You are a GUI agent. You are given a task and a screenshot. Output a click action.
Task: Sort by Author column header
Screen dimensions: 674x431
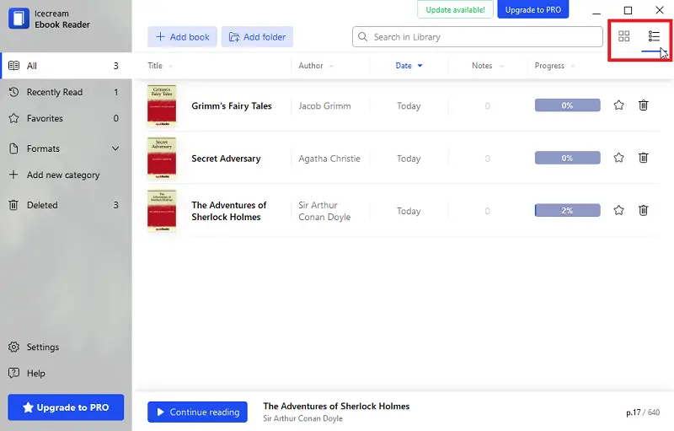pyautogui.click(x=316, y=66)
